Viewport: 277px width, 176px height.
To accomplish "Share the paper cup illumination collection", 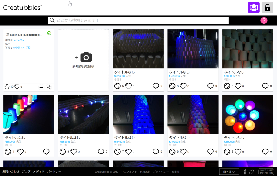I will point(49,87).
